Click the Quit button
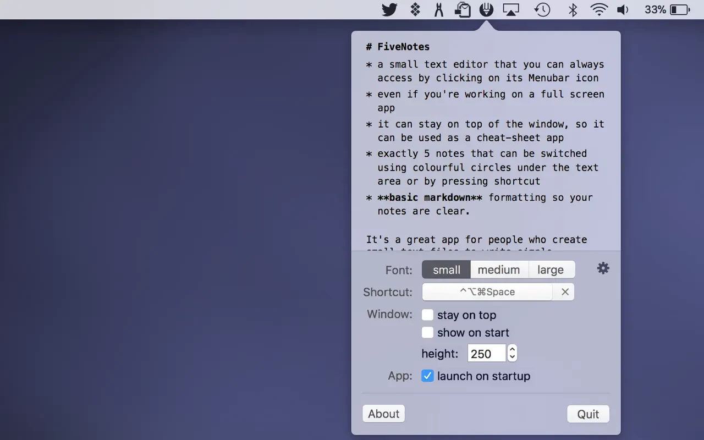Viewport: 704px width, 440px height. click(x=588, y=414)
